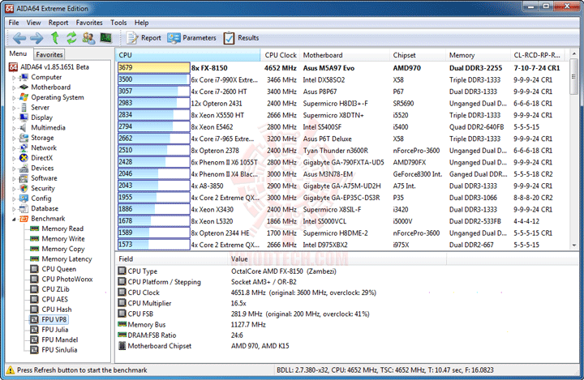Image resolution: width=584 pixels, height=380 pixels.
Task: Select CPU Queen benchmark
Action: pos(59,269)
